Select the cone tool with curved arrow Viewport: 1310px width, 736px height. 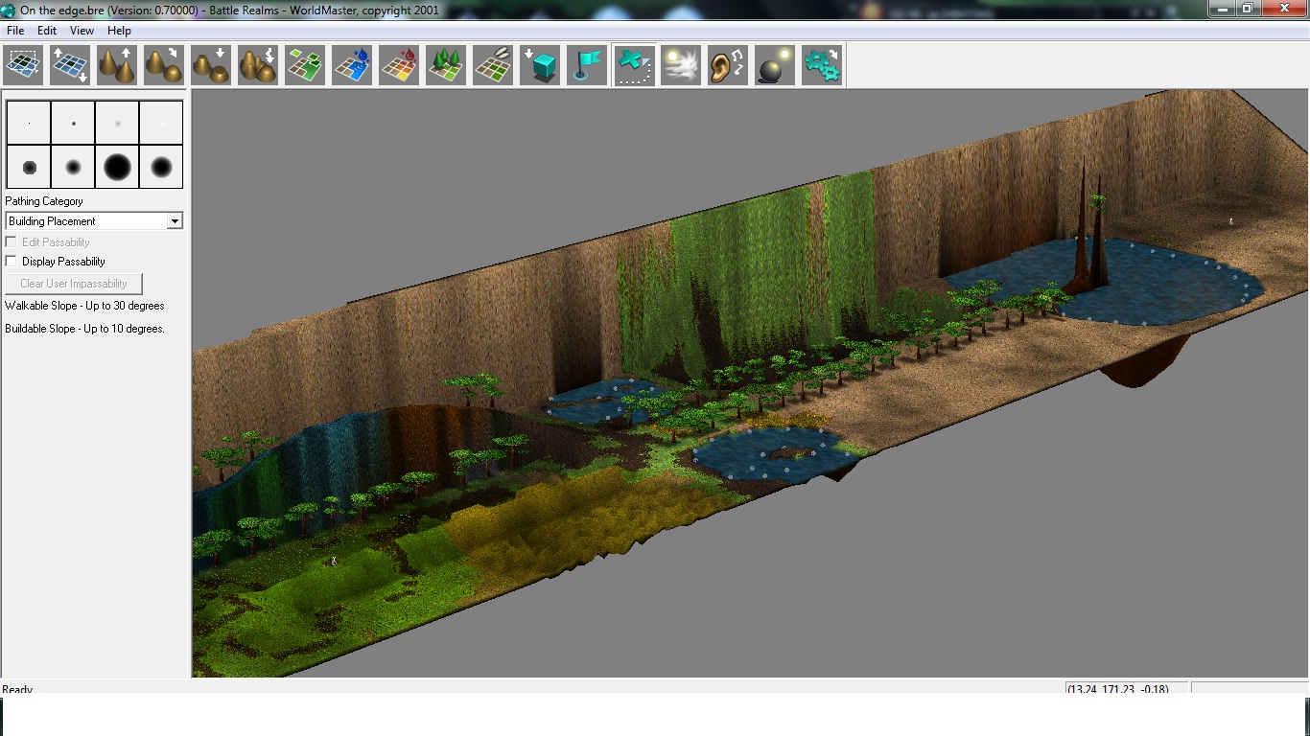point(164,65)
